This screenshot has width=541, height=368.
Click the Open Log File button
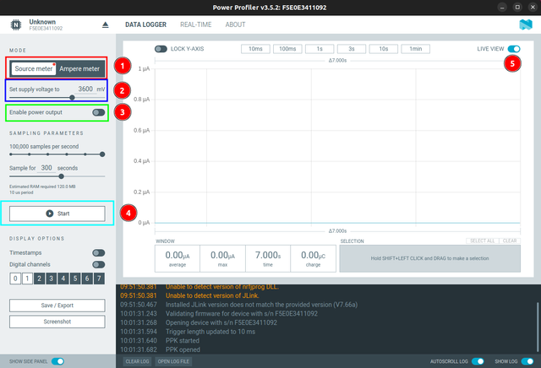click(x=173, y=360)
